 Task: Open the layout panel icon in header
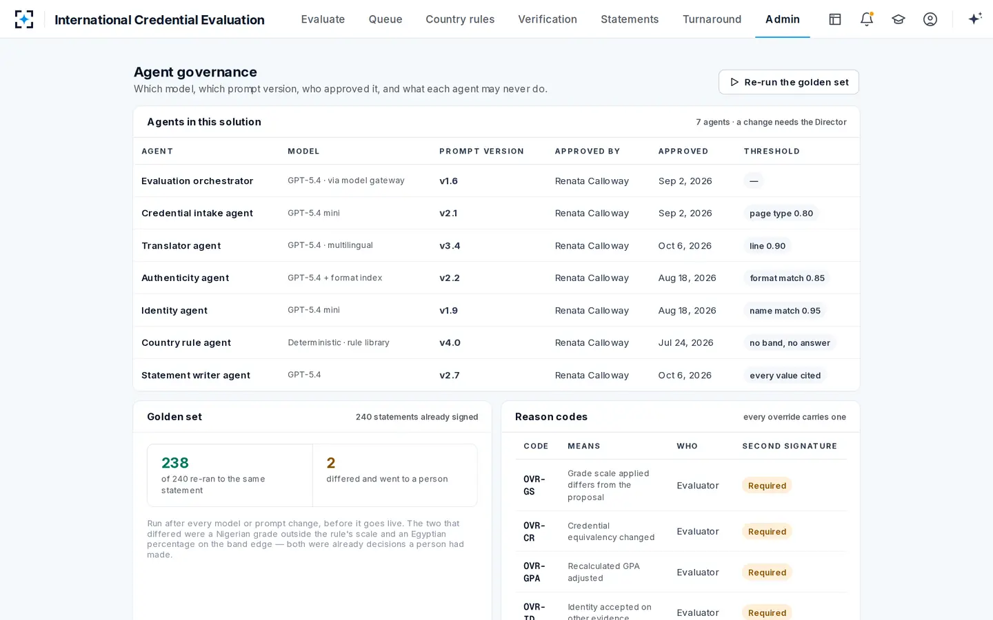click(835, 19)
